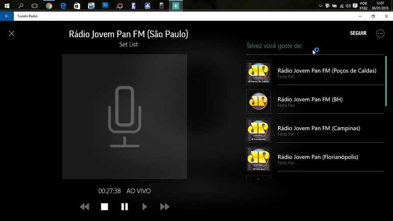Click the play button in player controls

145,207
